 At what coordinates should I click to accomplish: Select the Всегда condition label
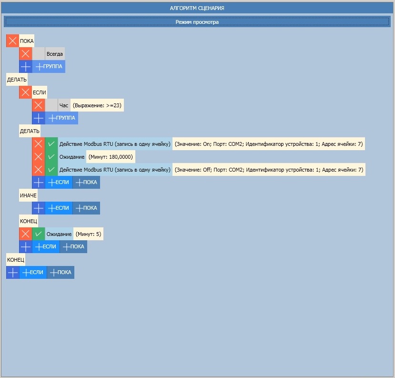tap(55, 54)
